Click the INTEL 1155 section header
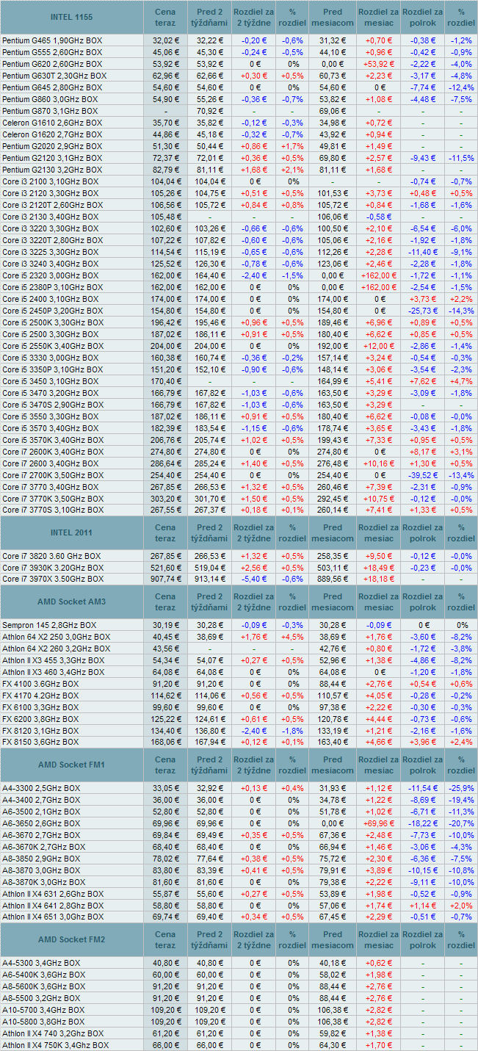The width and height of the screenshot is (478, 1051). [x=71, y=17]
